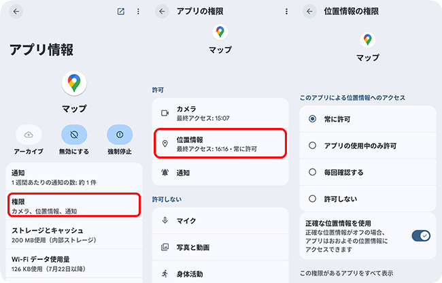The height and width of the screenshot is (283, 442).
Task: Go back from the 位置情報の権限 screen
Action: 309,12
